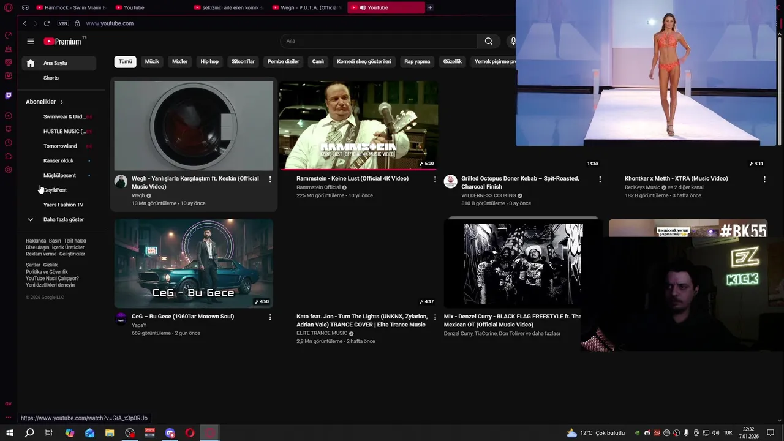Viewport: 784px width, 441px height.
Task: Select Komedi skeç gösterileri chip
Action: point(364,61)
